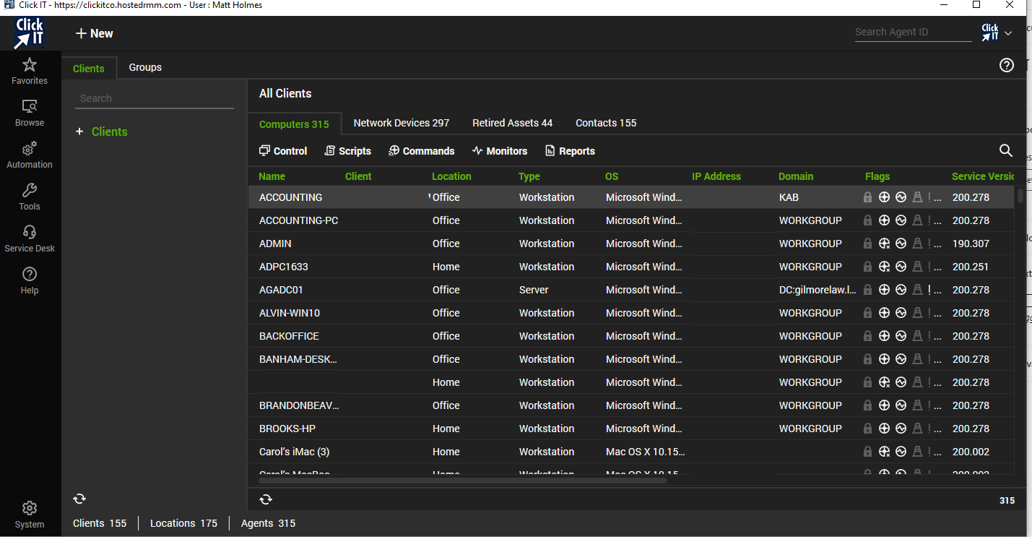
Task: Click the cone flag in BACKOFFICE row
Action: (917, 336)
